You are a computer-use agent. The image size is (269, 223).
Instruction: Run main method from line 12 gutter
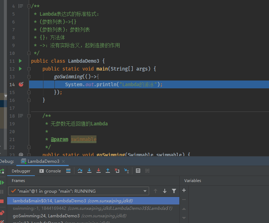20,69
